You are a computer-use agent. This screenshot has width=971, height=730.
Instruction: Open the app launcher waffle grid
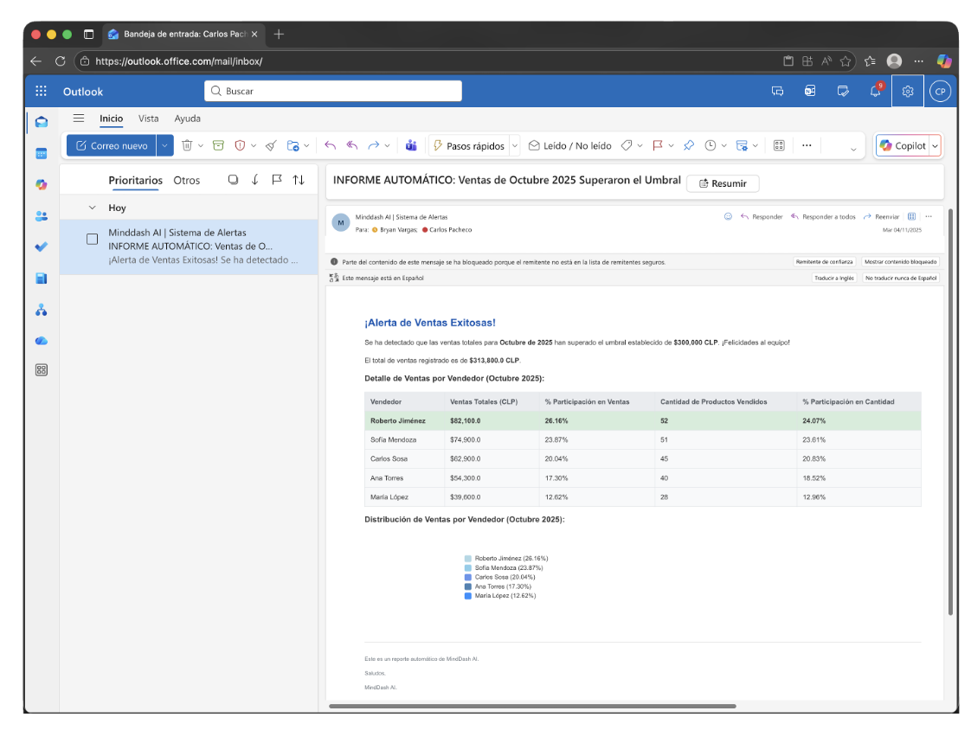click(x=41, y=91)
